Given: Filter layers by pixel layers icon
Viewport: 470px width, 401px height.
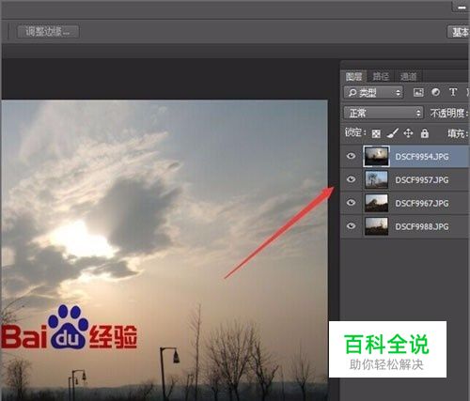Looking at the screenshot, I should pyautogui.click(x=418, y=92).
